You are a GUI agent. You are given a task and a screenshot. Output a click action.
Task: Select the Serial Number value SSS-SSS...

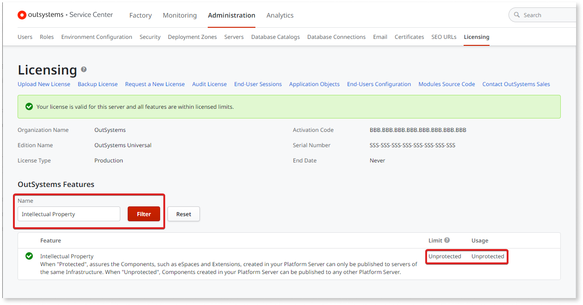coord(412,145)
